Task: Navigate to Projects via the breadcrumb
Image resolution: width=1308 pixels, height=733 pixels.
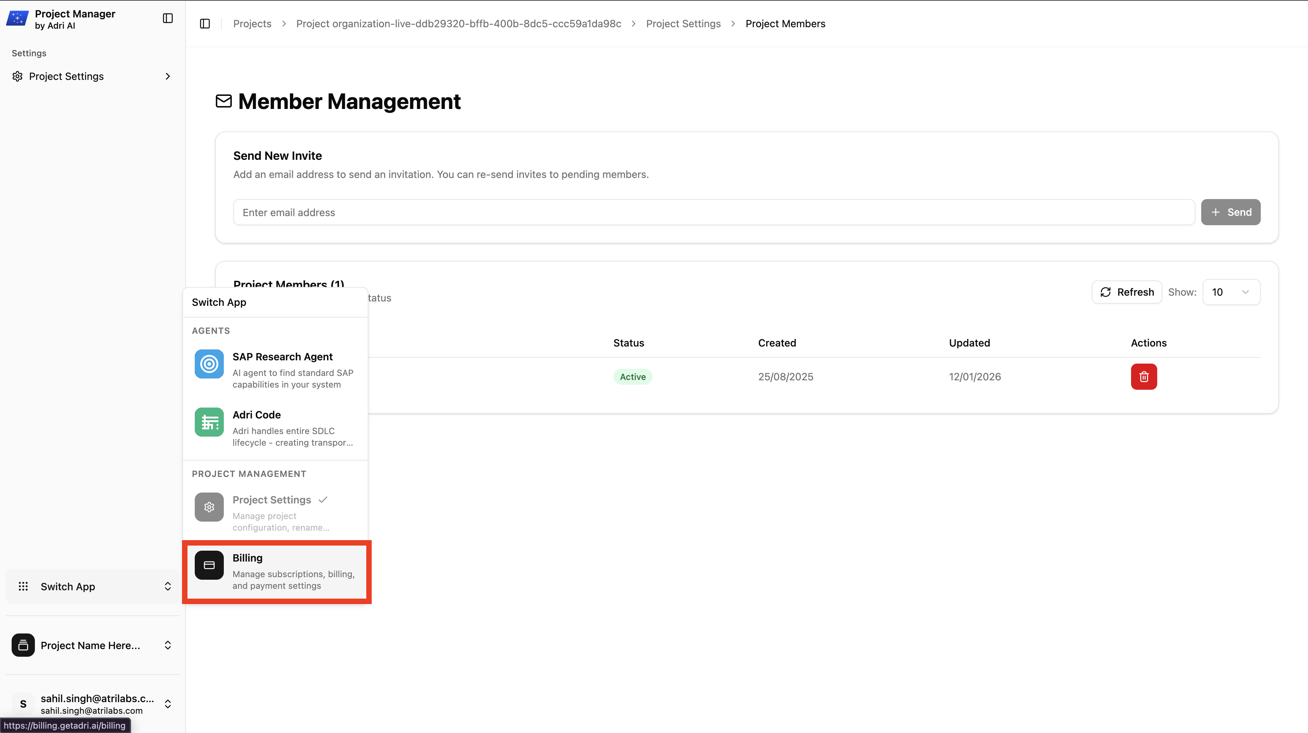Action: tap(253, 23)
